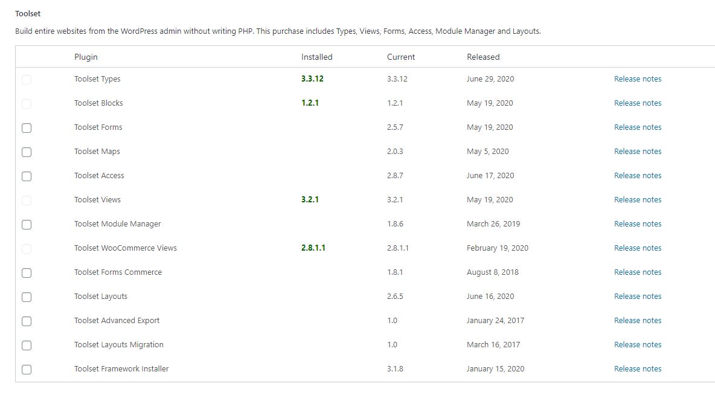Open Release notes for Toolset Blocks
715x398 pixels.
coord(637,103)
